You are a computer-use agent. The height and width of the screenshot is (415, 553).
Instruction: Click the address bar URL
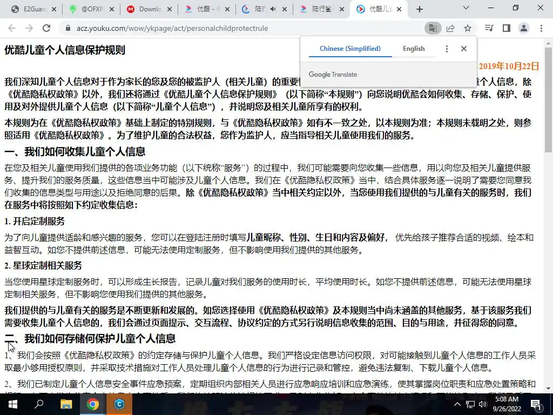click(x=172, y=28)
